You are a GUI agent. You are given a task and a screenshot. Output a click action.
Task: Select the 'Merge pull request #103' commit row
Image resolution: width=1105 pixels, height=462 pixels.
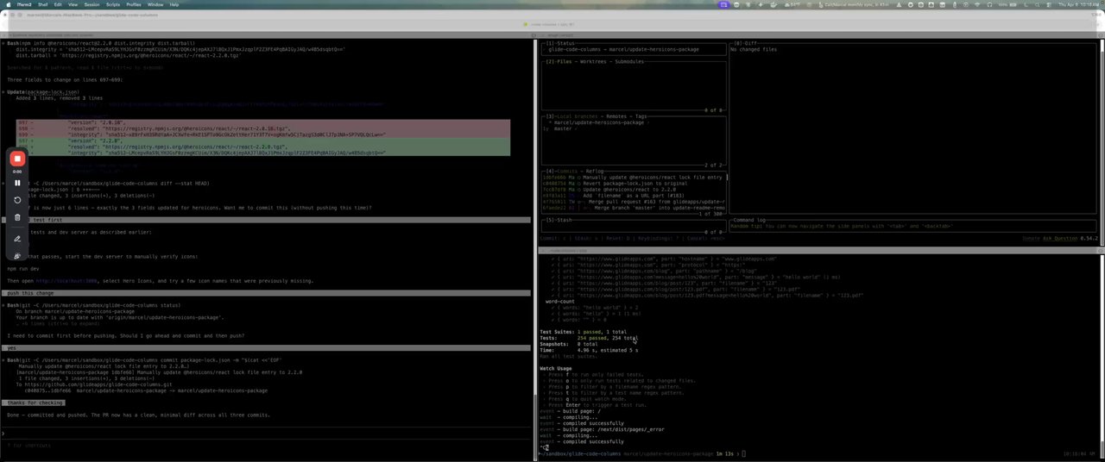635,202
